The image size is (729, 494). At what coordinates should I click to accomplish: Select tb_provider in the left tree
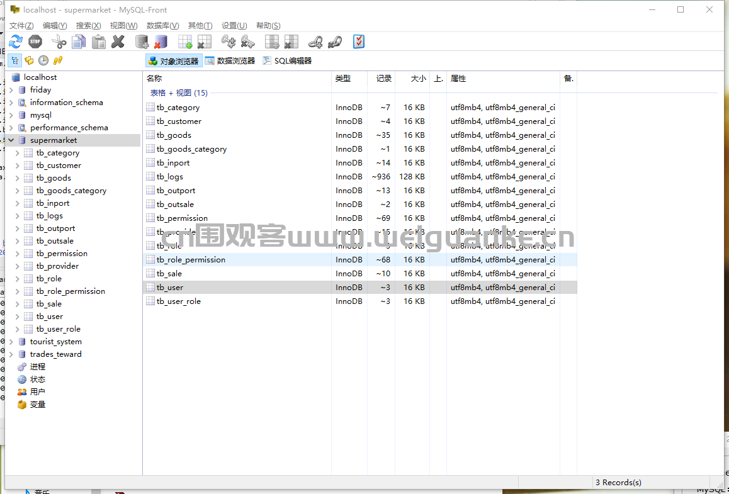57,266
